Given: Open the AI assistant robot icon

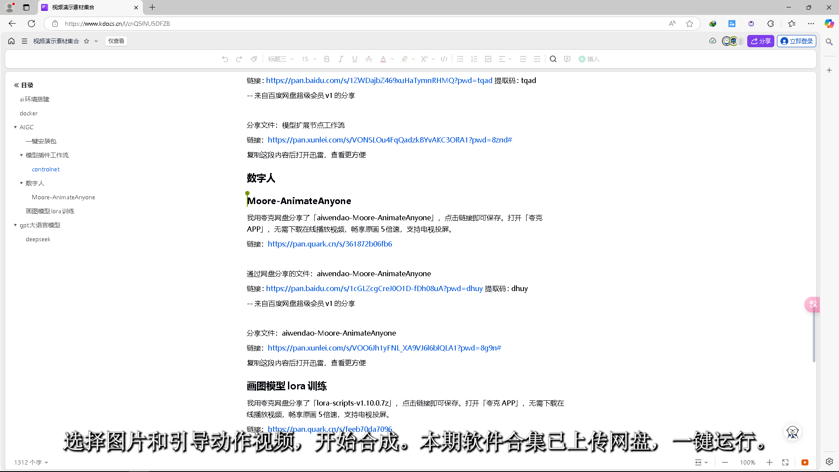Looking at the screenshot, I should coord(792,432).
